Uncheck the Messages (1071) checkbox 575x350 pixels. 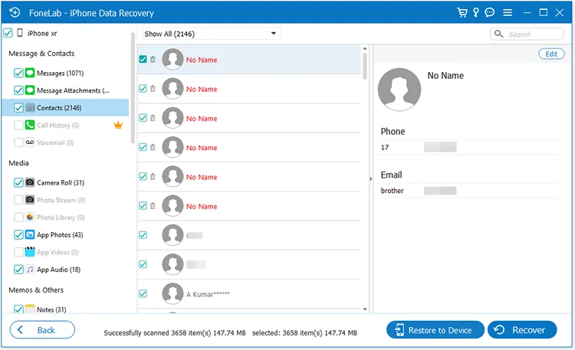click(x=18, y=73)
